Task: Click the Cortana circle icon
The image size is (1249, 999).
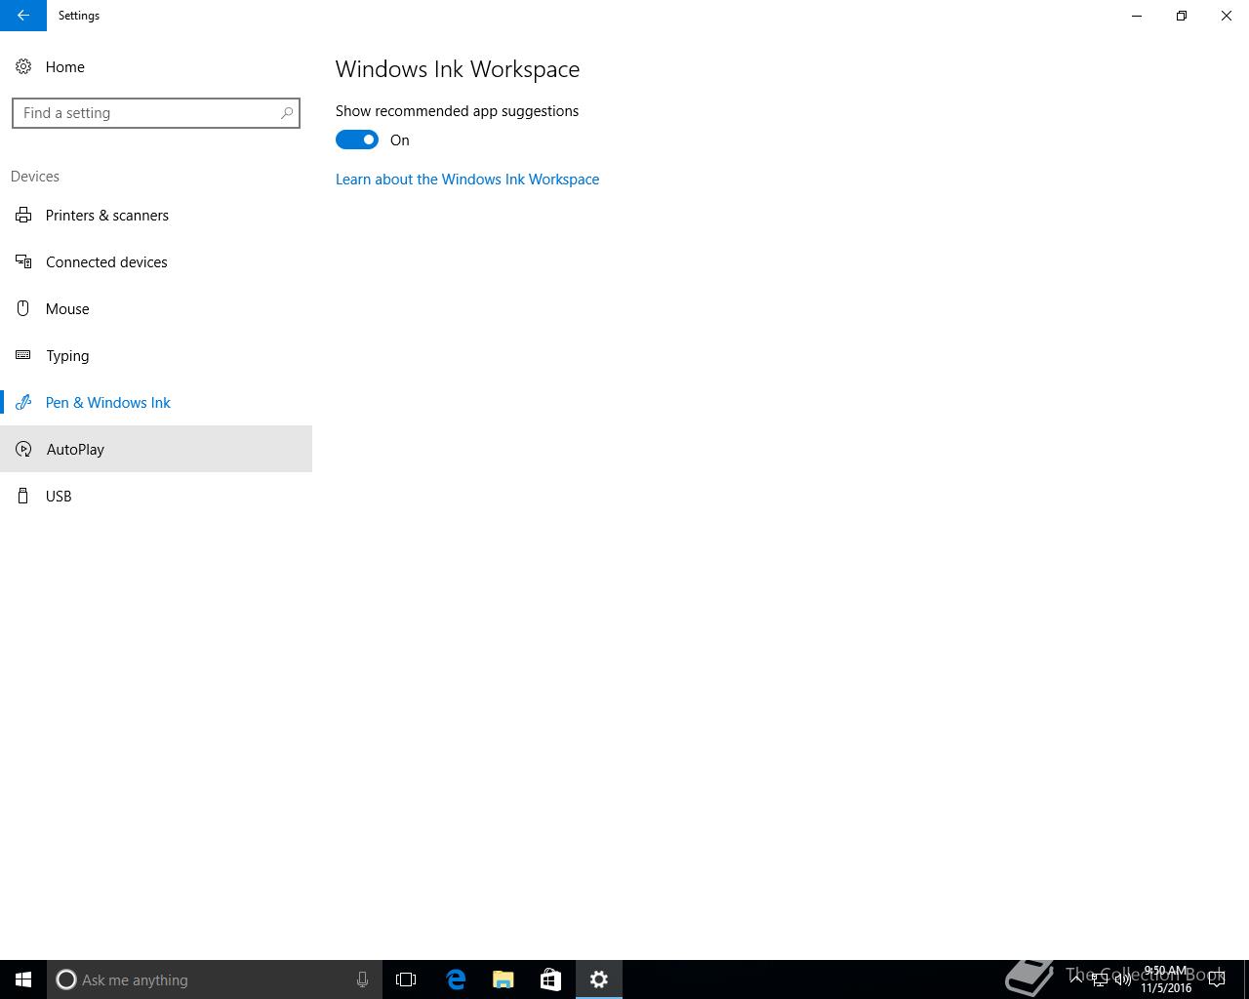Action: tap(66, 979)
